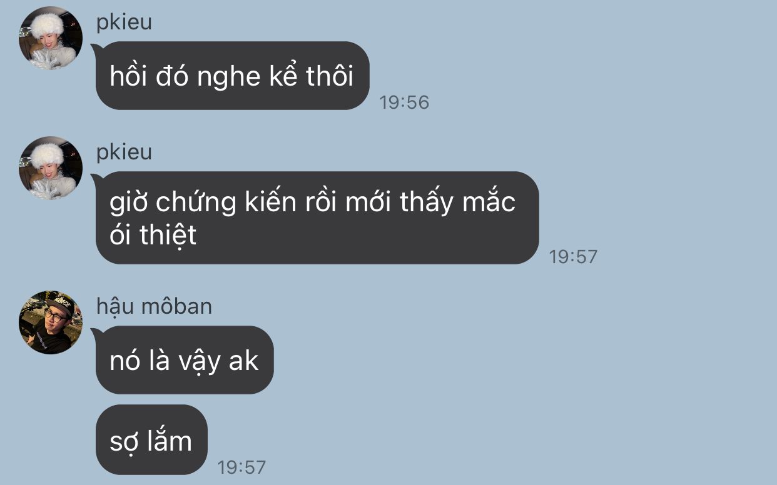Select the 'hồi đó nghe kể thôi' message bubble
The image size is (777, 485).
(x=232, y=76)
